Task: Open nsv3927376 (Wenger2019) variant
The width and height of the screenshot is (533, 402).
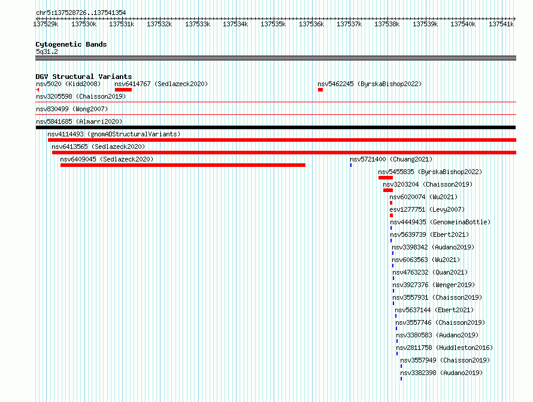Action: [x=434, y=285]
